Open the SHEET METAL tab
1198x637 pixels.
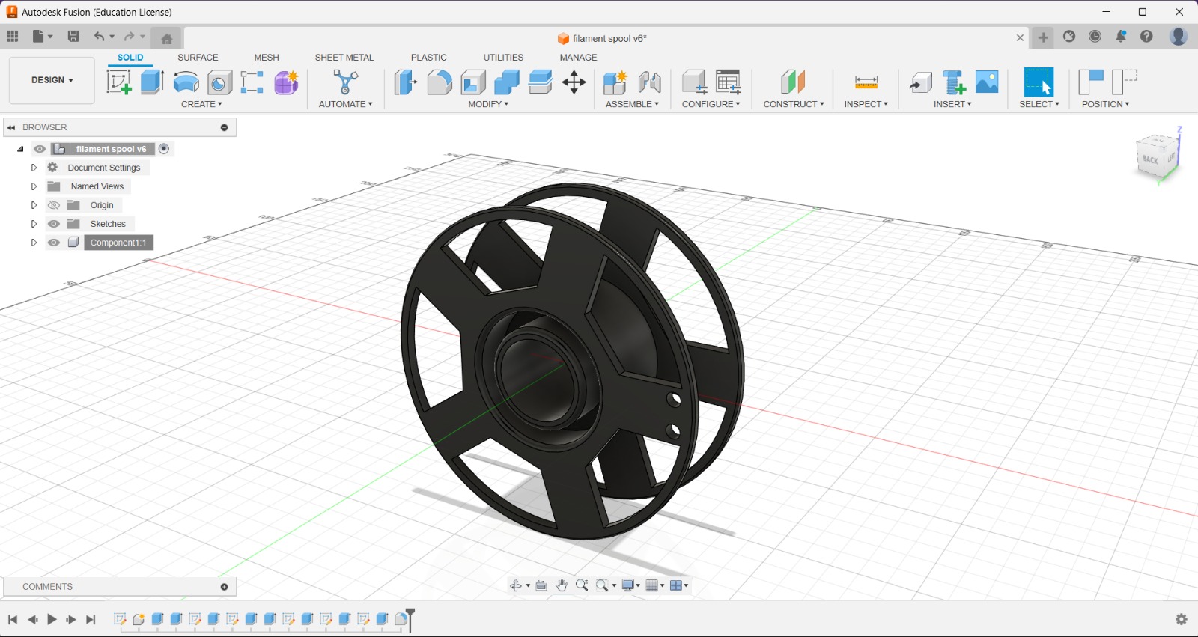344,58
